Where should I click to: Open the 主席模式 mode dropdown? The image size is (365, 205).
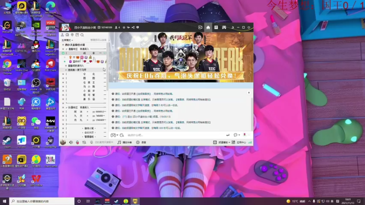tap(67, 40)
